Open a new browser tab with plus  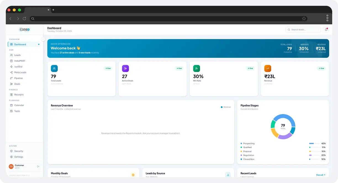pyautogui.click(x=53, y=10)
